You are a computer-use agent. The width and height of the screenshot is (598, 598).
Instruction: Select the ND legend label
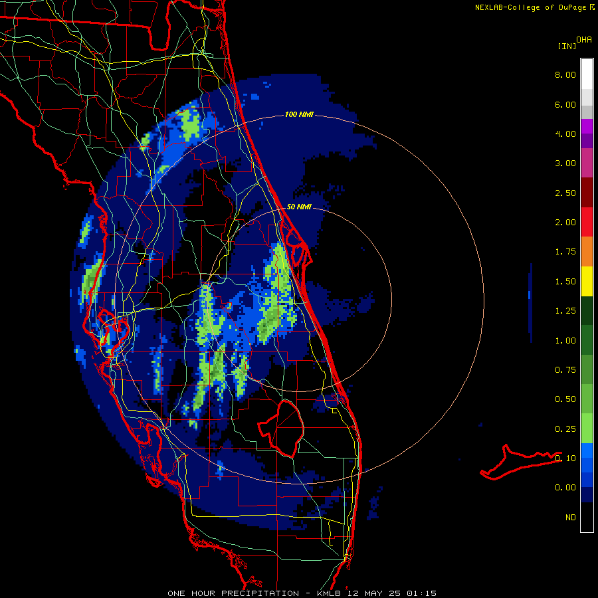pos(571,518)
